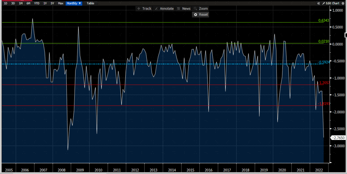
Task: Click the -3.0000 y-axis label
Action: point(339,146)
